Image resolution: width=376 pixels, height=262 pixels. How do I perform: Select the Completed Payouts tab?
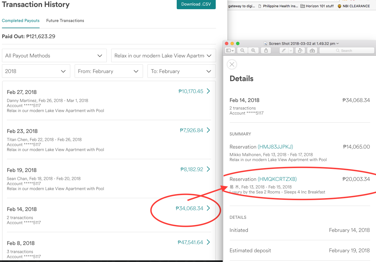point(21,20)
